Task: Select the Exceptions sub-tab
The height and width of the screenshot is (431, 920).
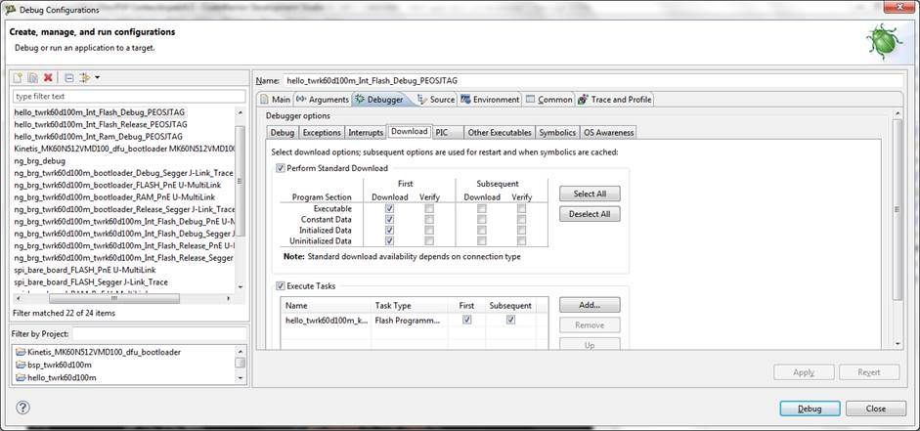Action: pyautogui.click(x=322, y=133)
